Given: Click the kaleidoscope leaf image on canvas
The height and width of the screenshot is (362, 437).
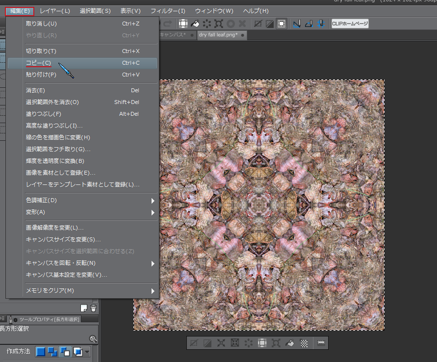Looking at the screenshot, I should pyautogui.click(x=259, y=205).
